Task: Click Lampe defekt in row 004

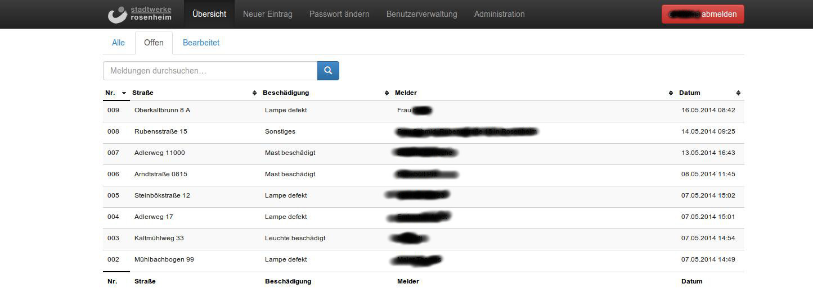Action: [x=286, y=217]
